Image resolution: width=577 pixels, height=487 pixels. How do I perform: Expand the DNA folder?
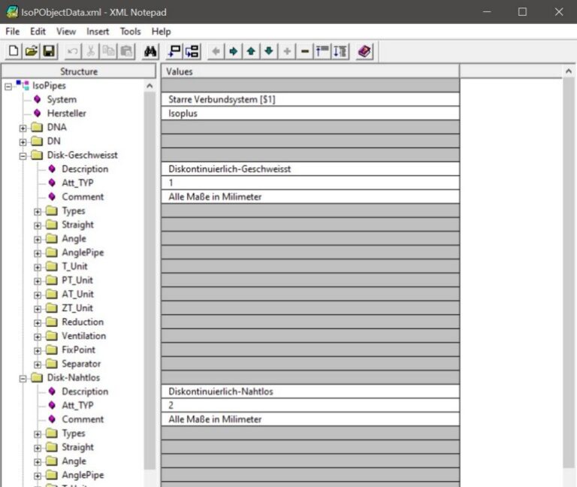[23, 128]
